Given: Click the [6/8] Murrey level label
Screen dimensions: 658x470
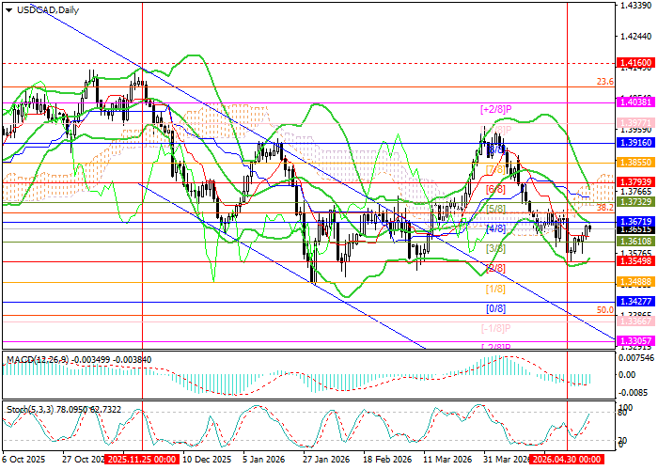Looking at the screenshot, I should 495,189.
